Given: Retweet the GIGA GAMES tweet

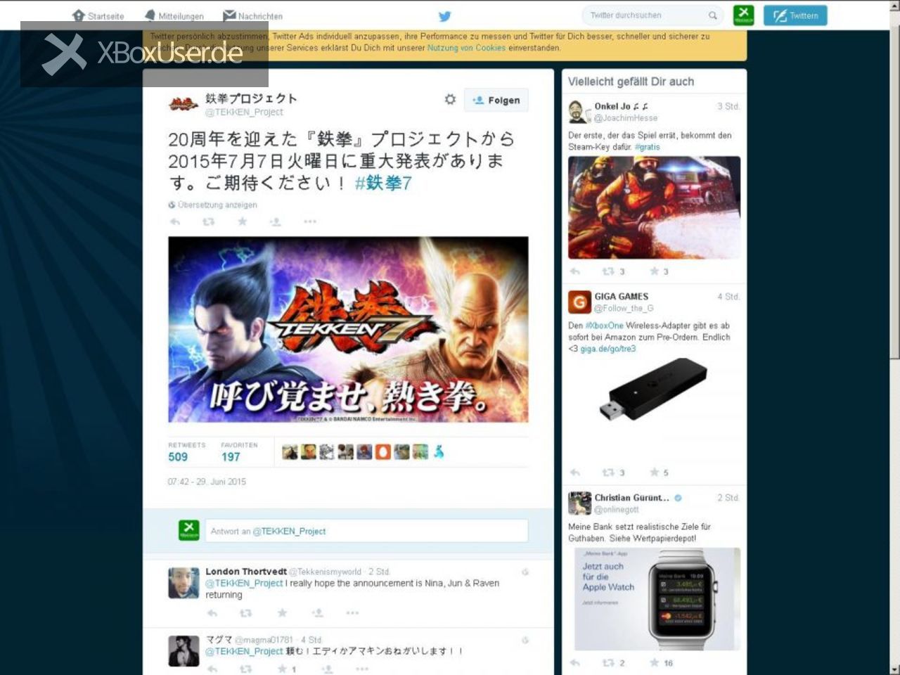Looking at the screenshot, I should [x=608, y=472].
